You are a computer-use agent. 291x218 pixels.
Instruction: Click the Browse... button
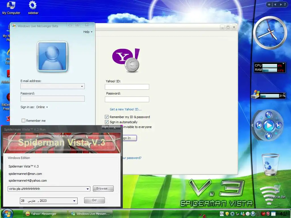coord(103,188)
